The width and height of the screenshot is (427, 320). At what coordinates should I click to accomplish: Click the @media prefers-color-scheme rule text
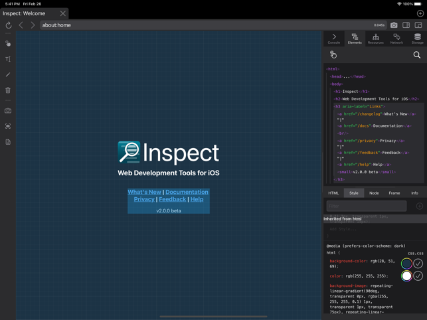[366, 246]
